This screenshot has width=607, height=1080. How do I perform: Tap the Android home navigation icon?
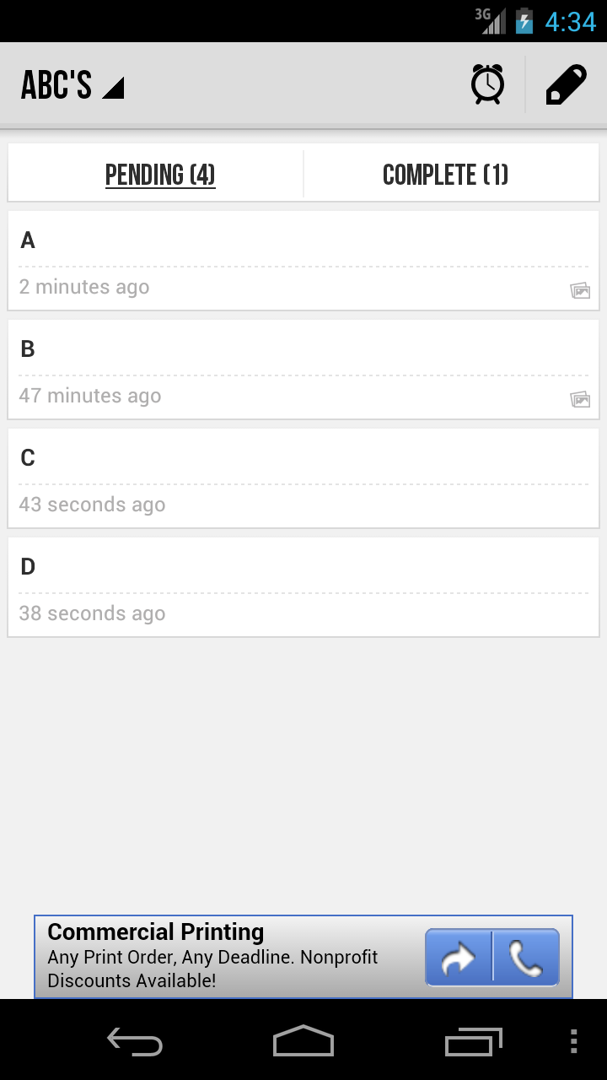(x=303, y=1041)
